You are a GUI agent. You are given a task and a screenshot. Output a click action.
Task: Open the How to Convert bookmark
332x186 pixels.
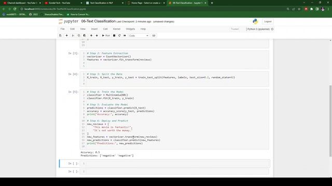78,14
